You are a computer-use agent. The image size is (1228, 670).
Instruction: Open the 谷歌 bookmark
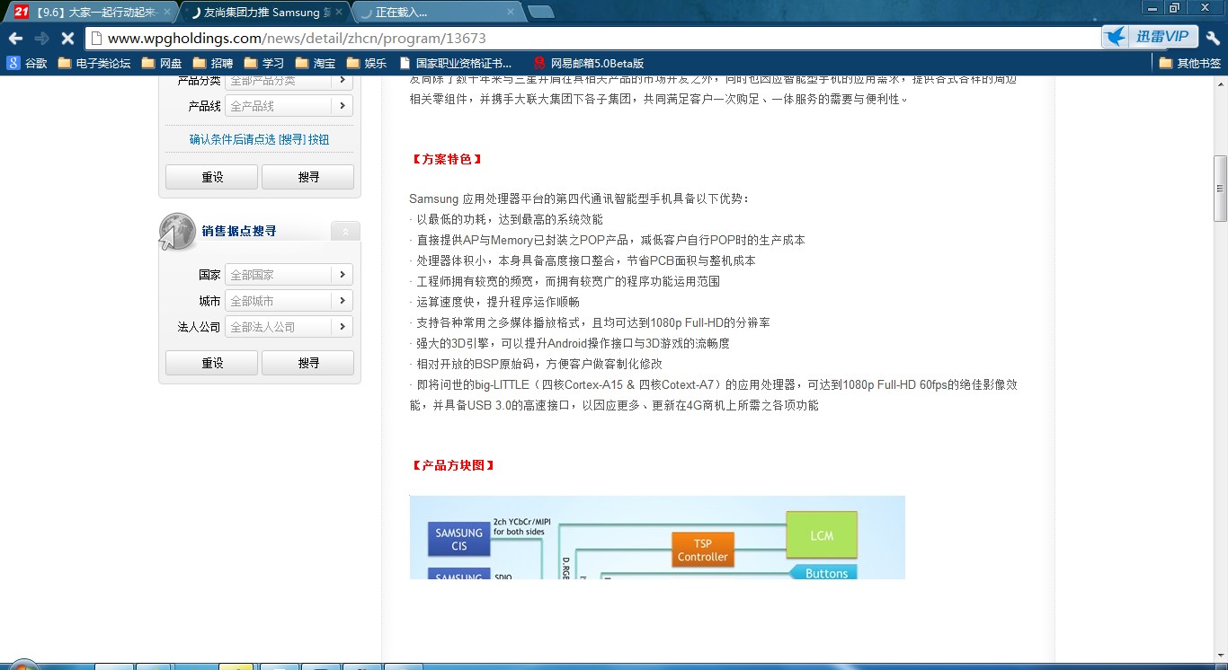27,64
